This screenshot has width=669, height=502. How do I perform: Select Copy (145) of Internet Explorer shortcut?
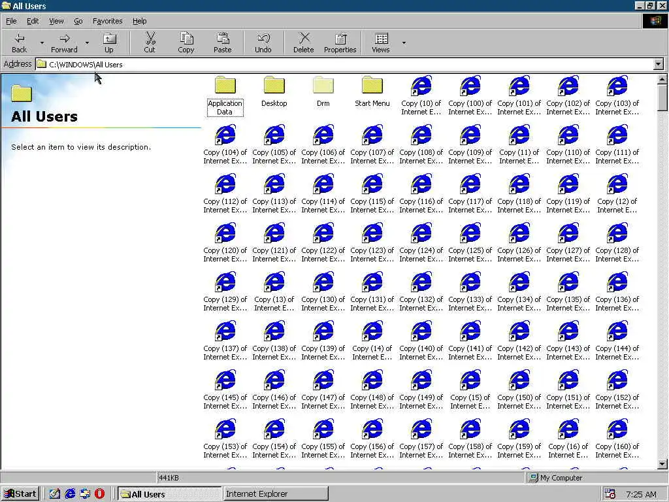coord(225,391)
